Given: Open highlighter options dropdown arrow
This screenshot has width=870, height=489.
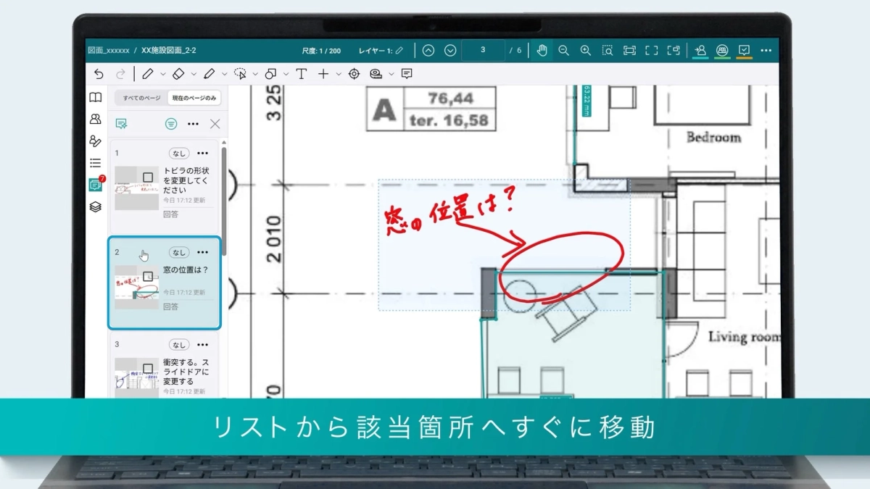Looking at the screenshot, I should 225,74.
